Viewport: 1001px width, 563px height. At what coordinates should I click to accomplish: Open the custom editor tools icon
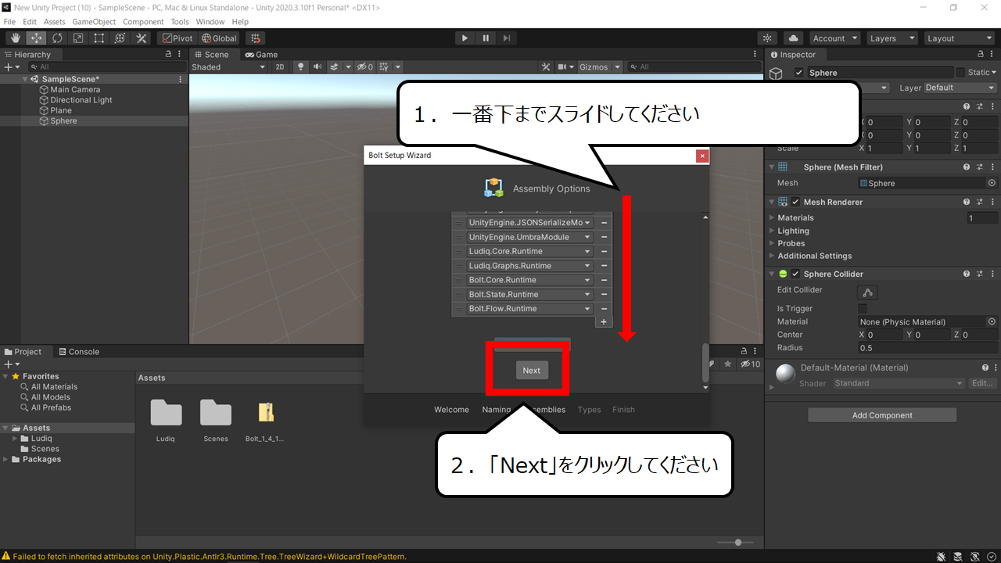142,38
